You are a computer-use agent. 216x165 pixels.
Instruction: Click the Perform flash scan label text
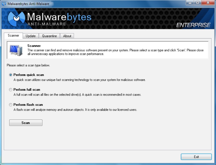point(28,105)
